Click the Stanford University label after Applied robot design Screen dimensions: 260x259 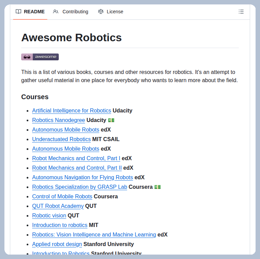point(109,244)
